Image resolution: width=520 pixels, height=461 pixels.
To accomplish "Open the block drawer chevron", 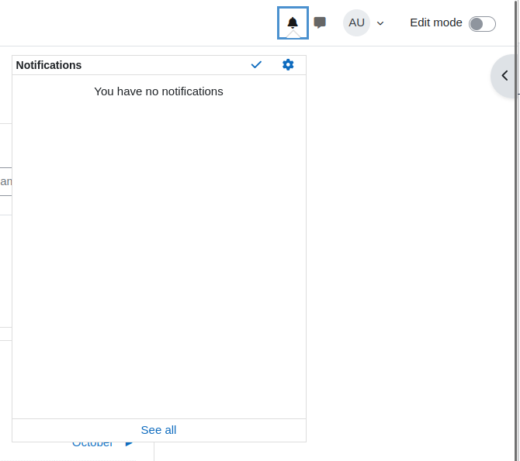I will pyautogui.click(x=504, y=76).
